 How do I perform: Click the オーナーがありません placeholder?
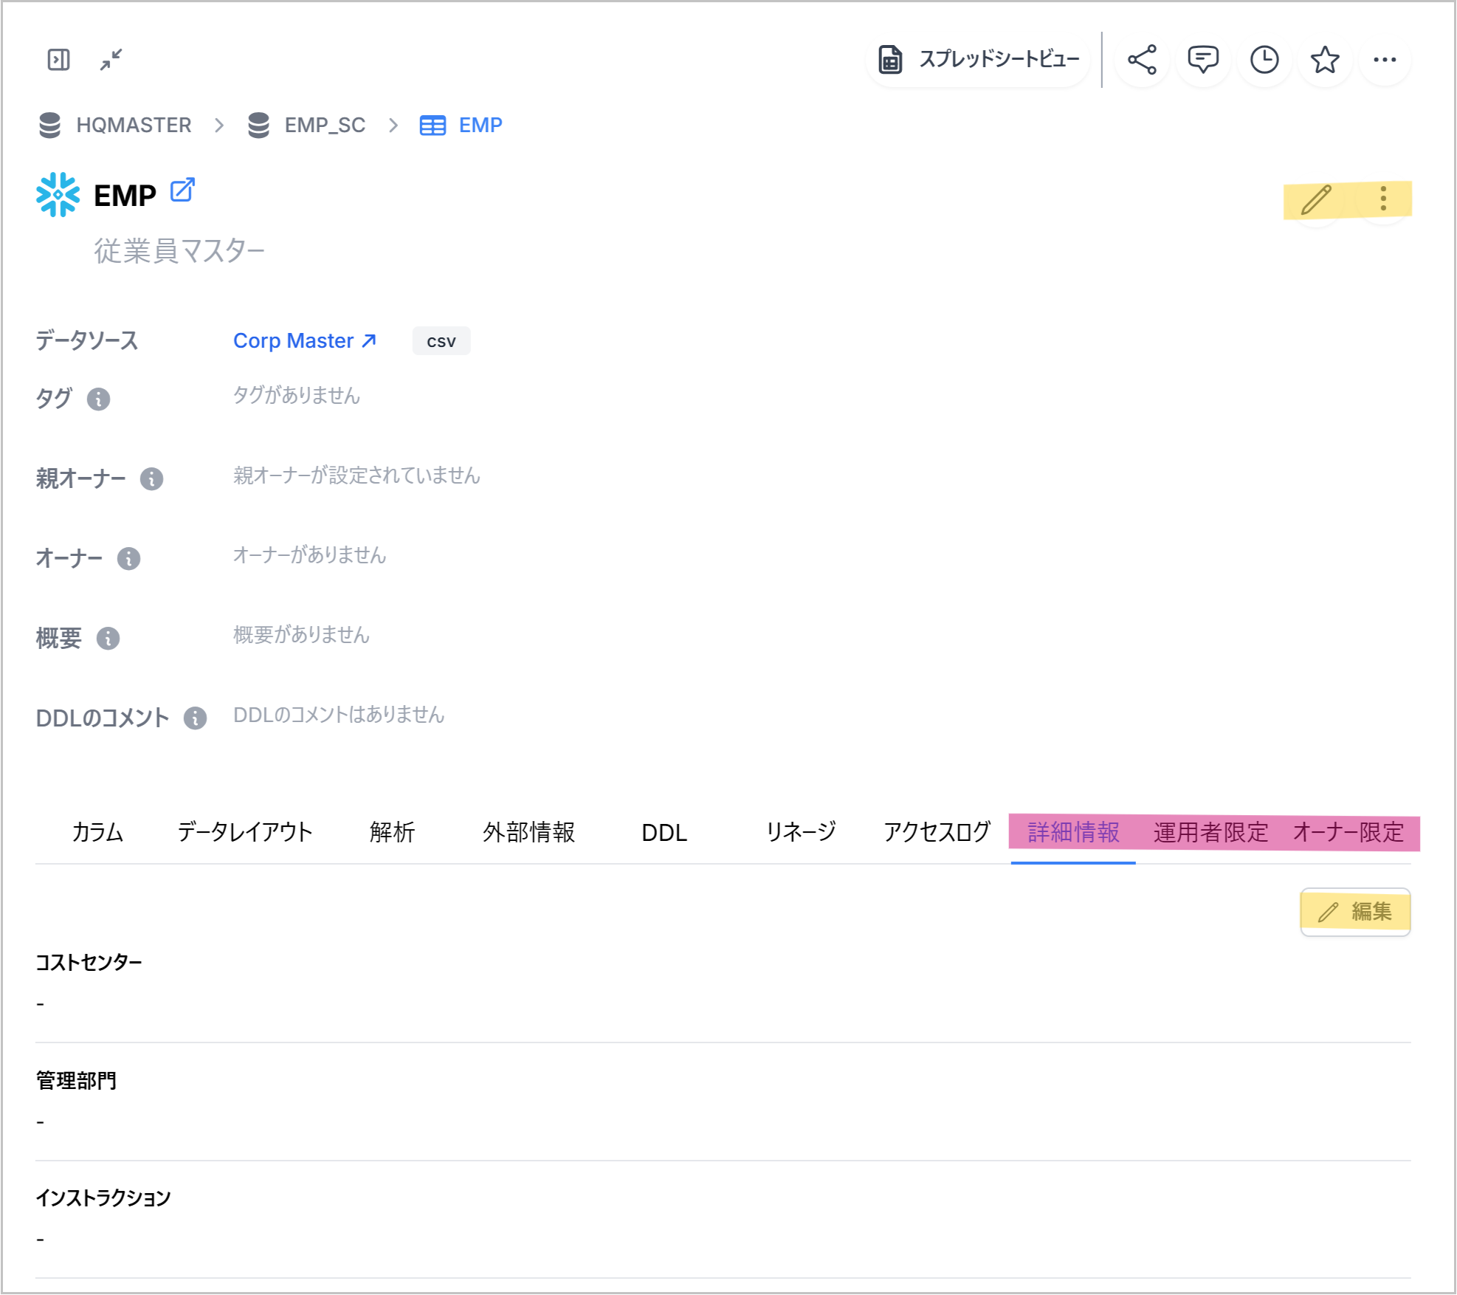click(x=309, y=555)
